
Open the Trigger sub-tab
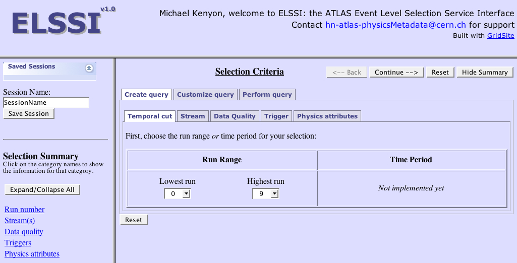click(x=276, y=116)
